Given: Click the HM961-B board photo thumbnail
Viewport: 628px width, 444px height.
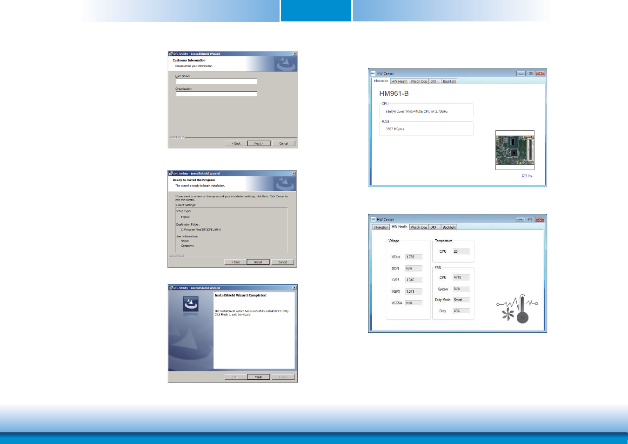Looking at the screenshot, I should (515, 150).
